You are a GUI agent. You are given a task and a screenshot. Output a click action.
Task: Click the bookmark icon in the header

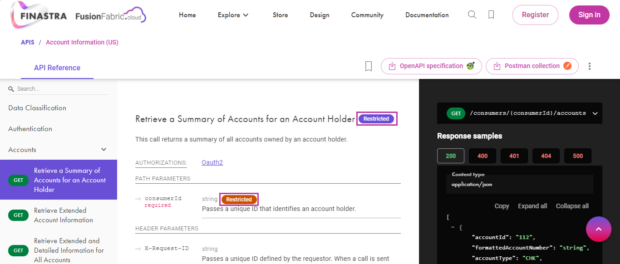(x=491, y=15)
